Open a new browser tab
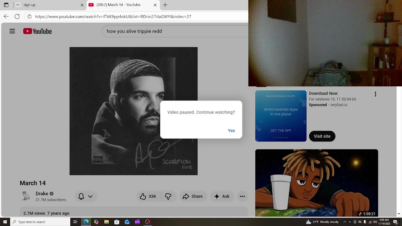 (165, 5)
